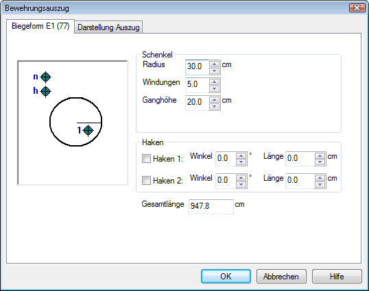
Task: Switch to the Darstellung Auszug tab
Action: coord(108,27)
